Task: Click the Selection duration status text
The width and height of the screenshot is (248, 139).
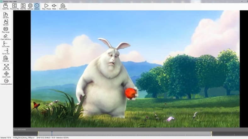Action: click(x=63, y=137)
